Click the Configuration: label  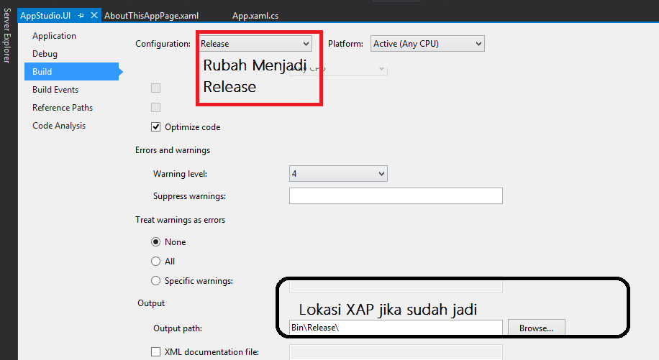[163, 44]
